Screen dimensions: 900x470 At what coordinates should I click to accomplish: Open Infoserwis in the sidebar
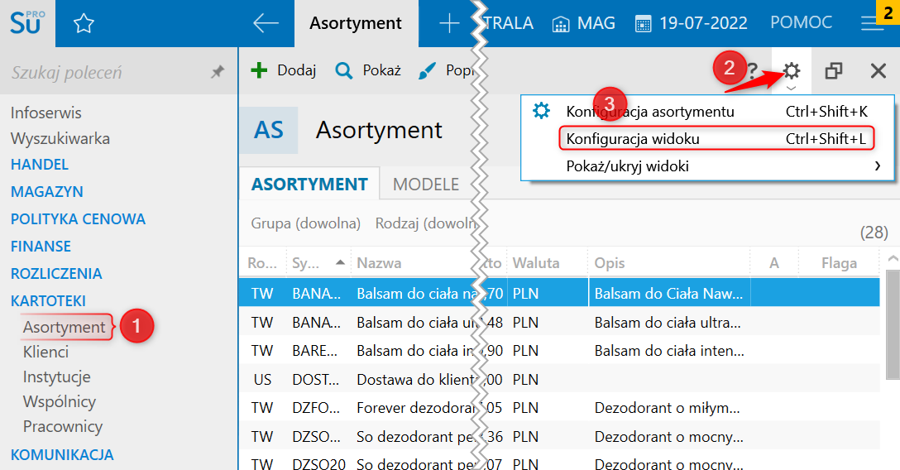point(46,113)
